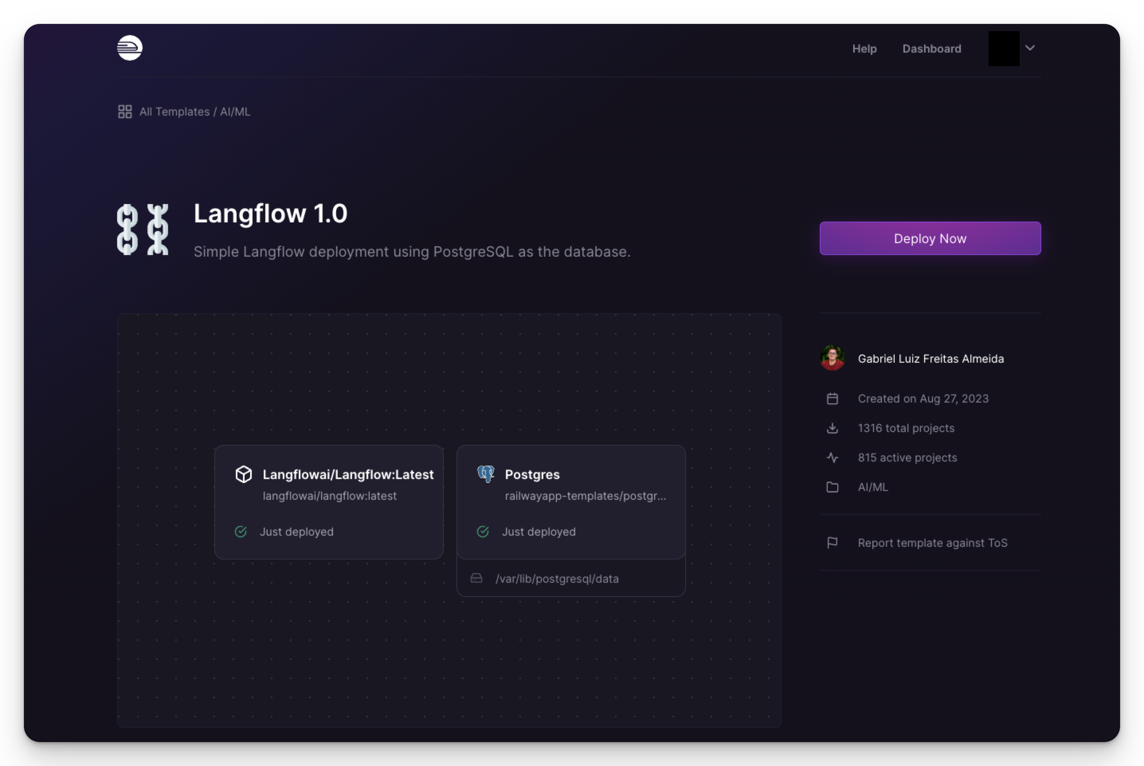Click the download icon beside total projects
The height and width of the screenshot is (766, 1144).
(833, 428)
